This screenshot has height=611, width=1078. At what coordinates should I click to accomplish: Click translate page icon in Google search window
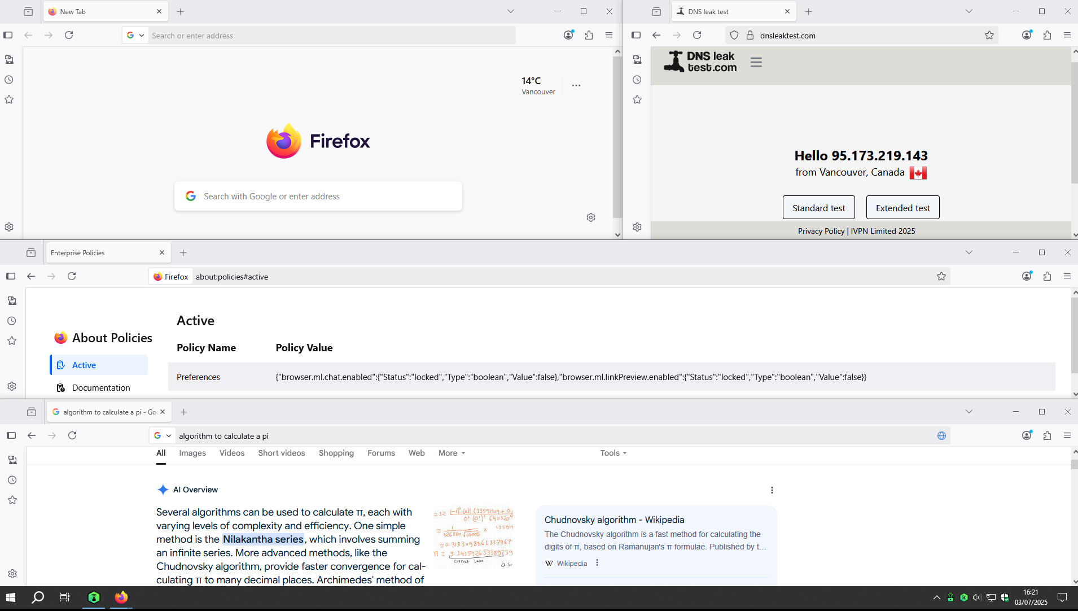coord(941,435)
